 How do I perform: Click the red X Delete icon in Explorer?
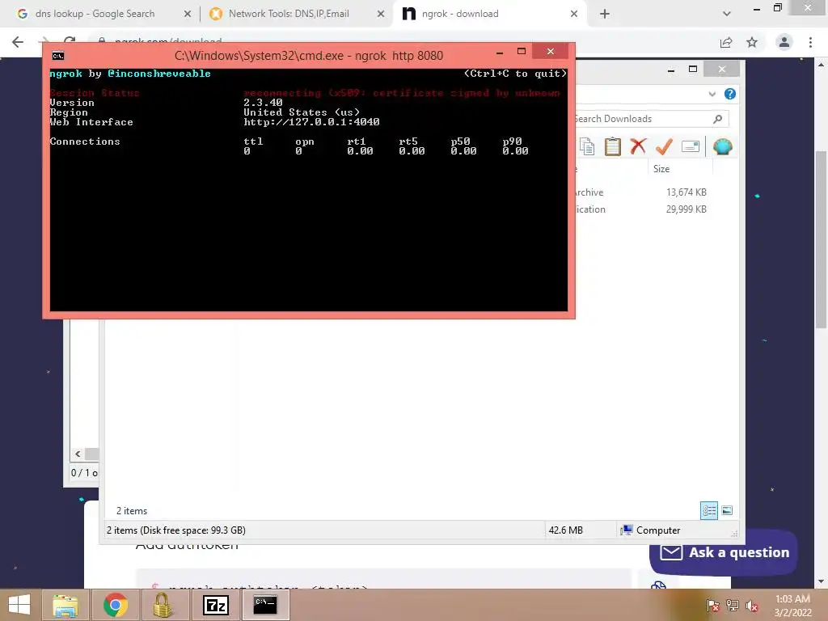[x=639, y=146]
